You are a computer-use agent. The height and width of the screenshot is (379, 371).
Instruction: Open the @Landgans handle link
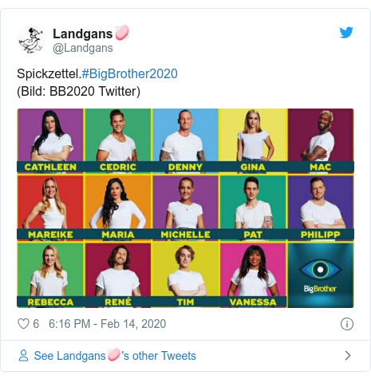pyautogui.click(x=83, y=49)
